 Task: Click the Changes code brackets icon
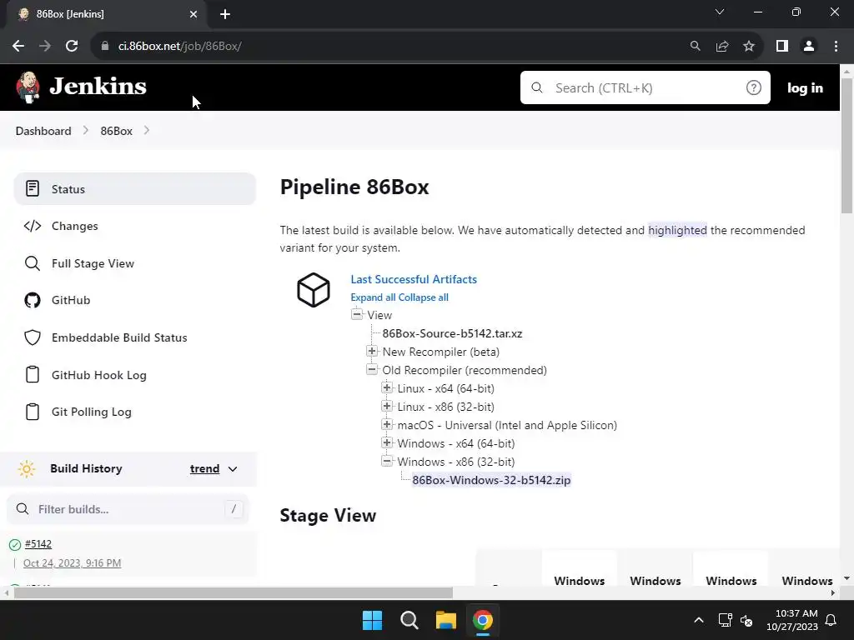pyautogui.click(x=33, y=226)
